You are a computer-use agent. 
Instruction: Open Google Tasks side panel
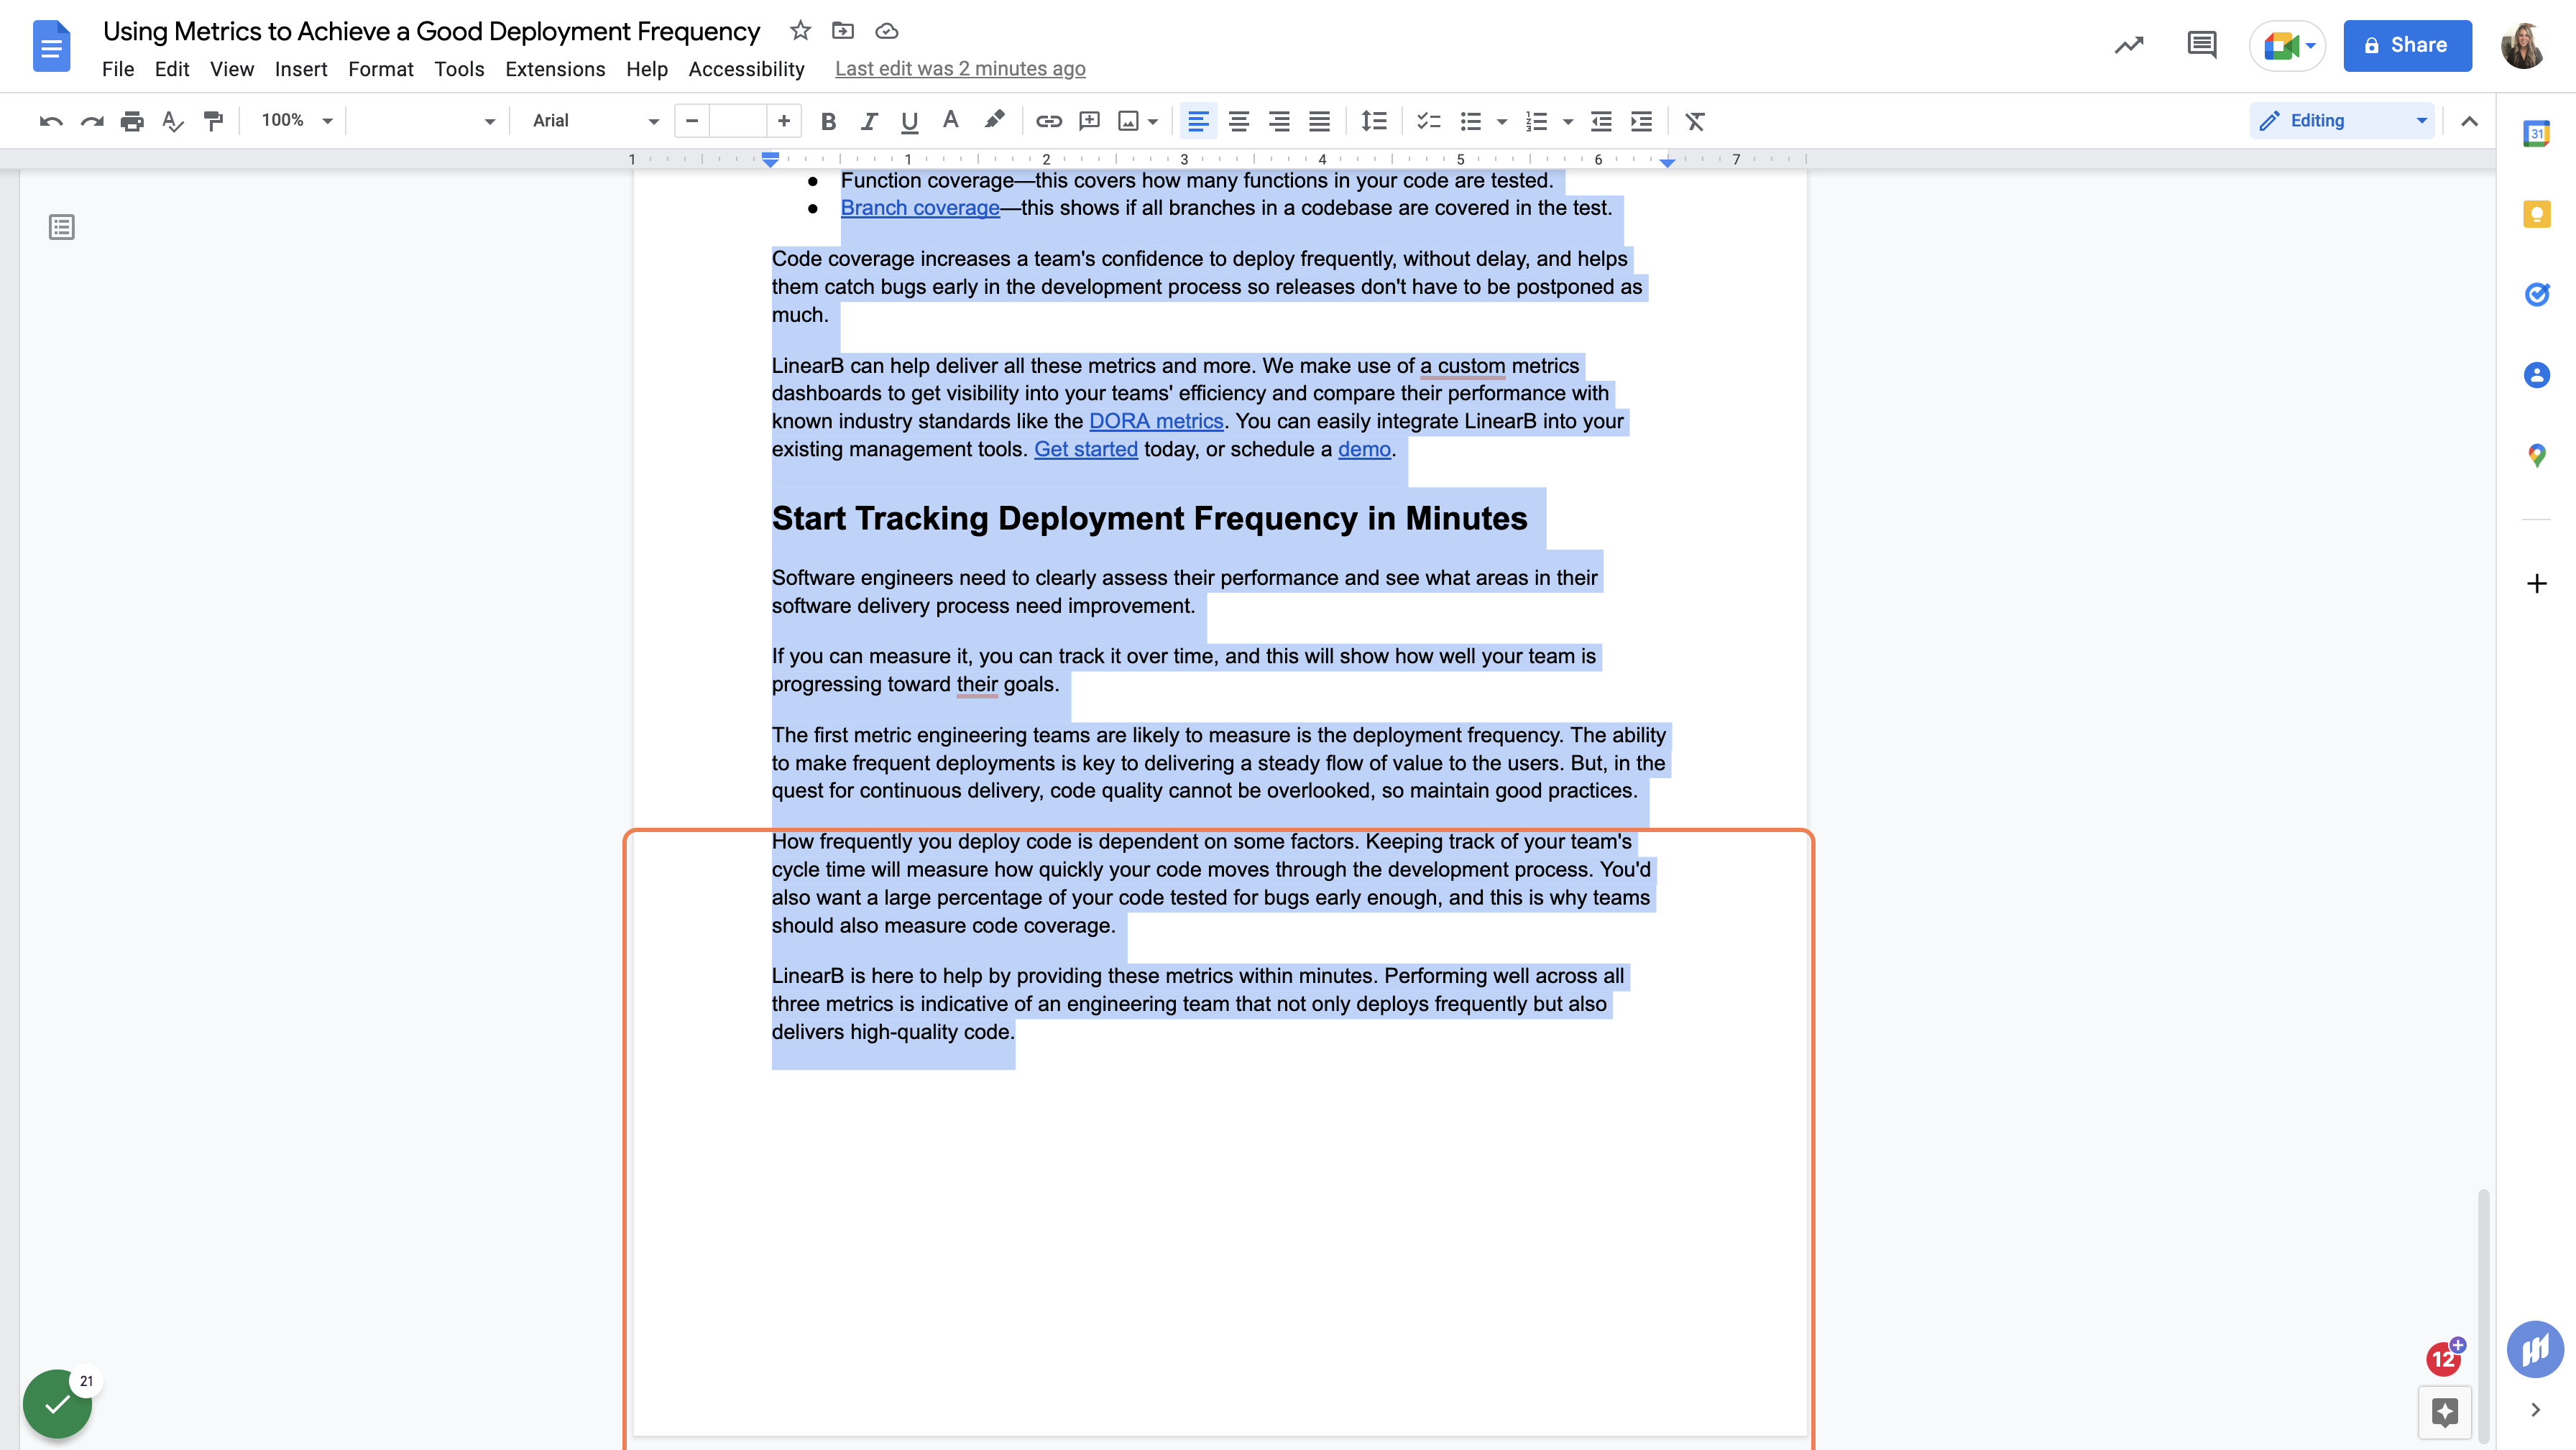pos(2536,294)
